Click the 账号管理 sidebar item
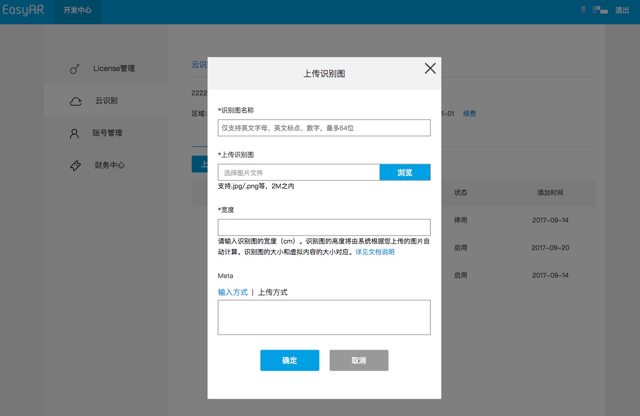 click(x=107, y=133)
